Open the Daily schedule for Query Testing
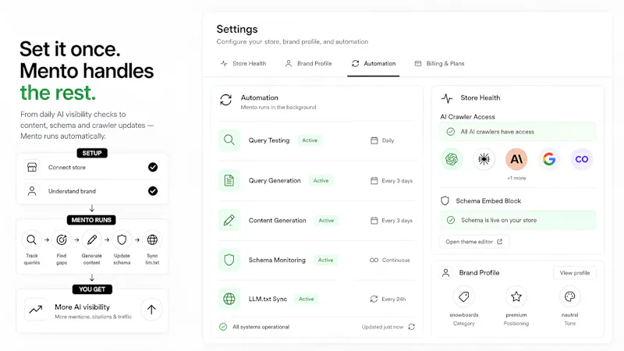This screenshot has height=351, width=624. click(382, 140)
